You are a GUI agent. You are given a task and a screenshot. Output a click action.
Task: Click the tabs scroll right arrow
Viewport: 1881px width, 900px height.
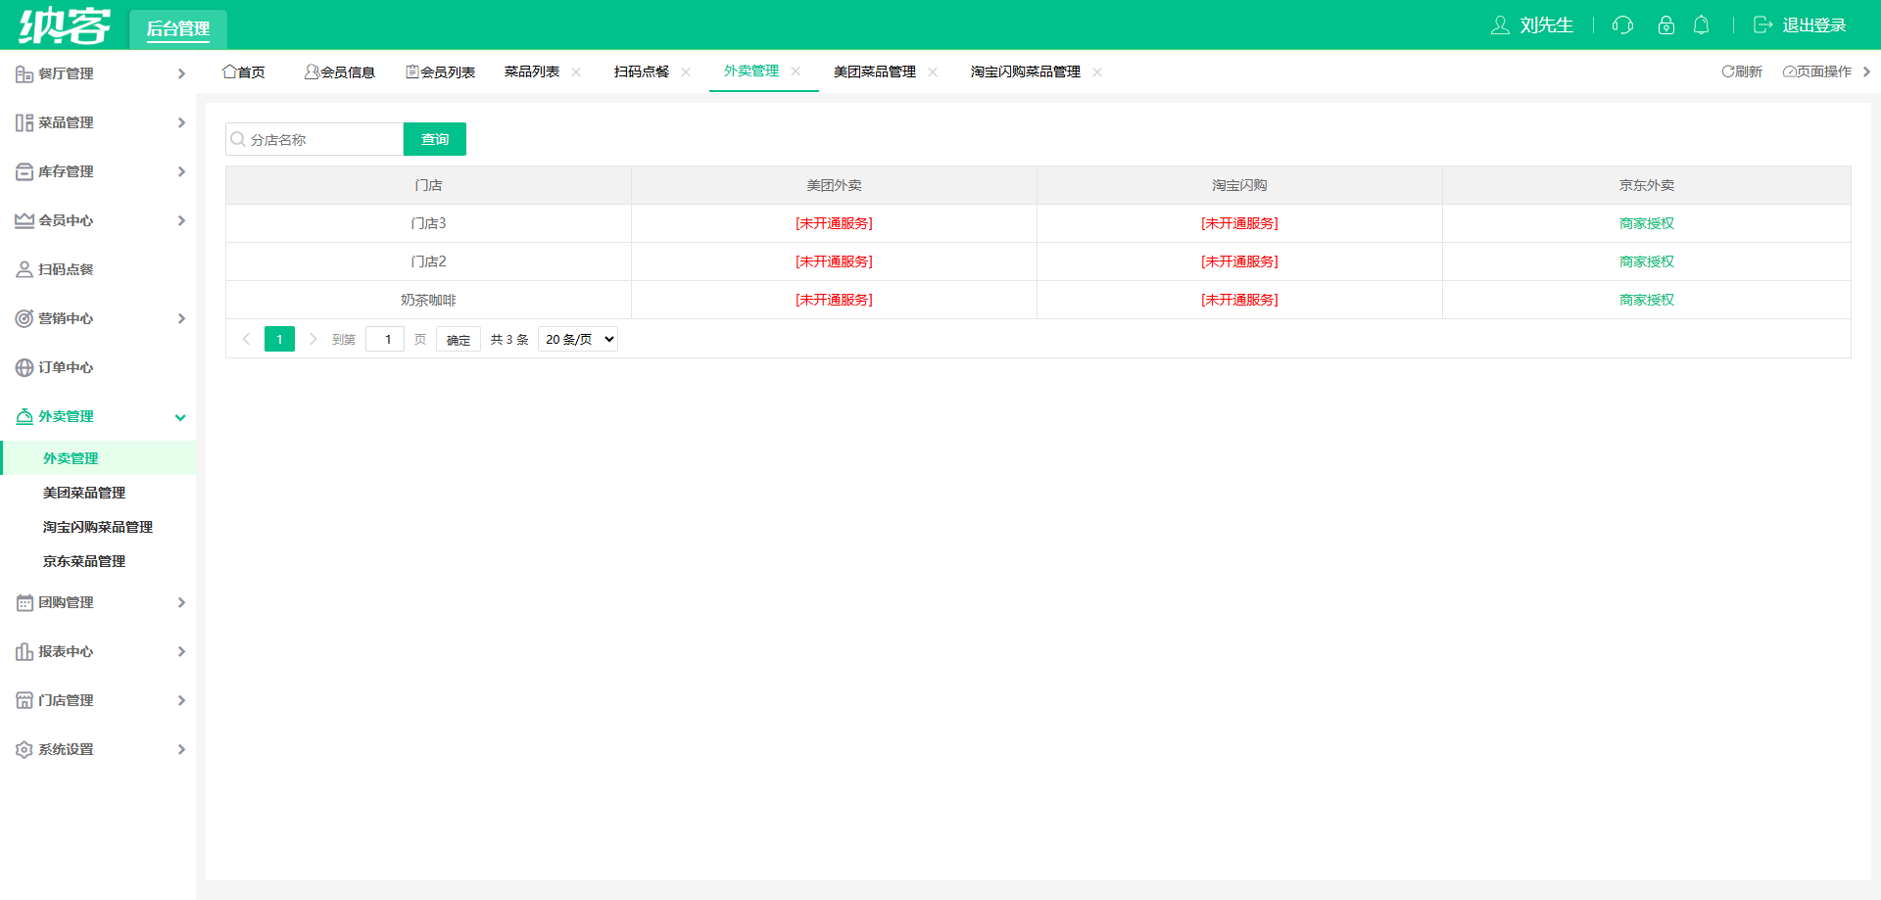tap(1866, 71)
